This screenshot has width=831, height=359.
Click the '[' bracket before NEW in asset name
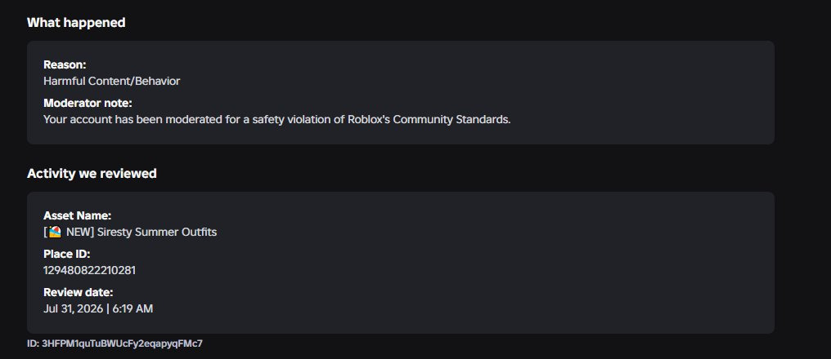(x=46, y=232)
